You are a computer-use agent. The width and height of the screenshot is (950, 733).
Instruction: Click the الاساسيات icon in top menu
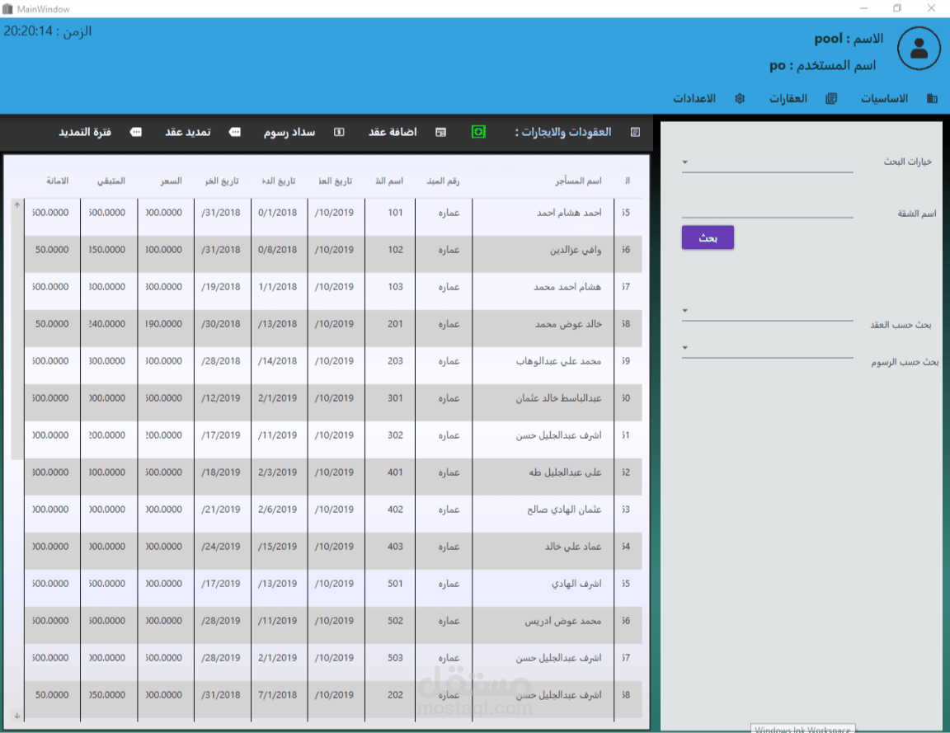pyautogui.click(x=932, y=99)
